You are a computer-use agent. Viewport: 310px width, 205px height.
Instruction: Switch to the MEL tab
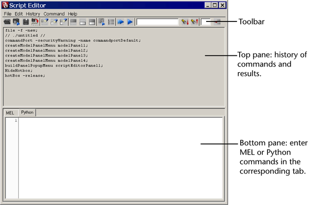(x=10, y=113)
